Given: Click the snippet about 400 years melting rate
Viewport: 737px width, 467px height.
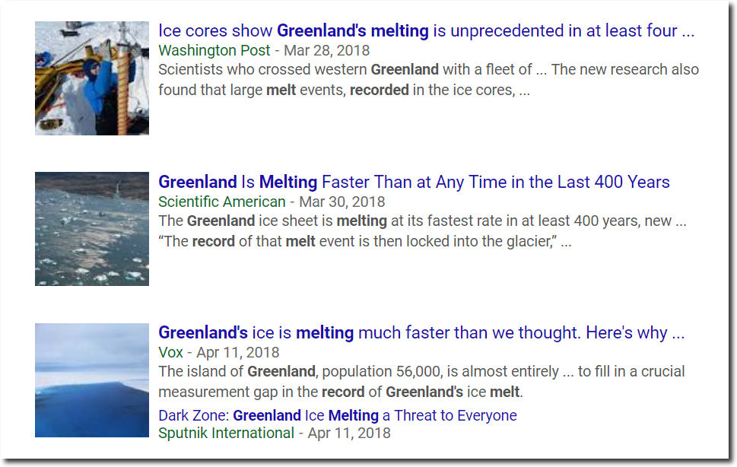Looking at the screenshot, I should (x=422, y=221).
